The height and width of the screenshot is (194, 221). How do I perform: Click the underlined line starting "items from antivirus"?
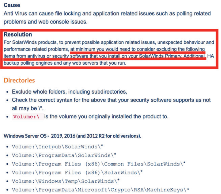coord(104,56)
